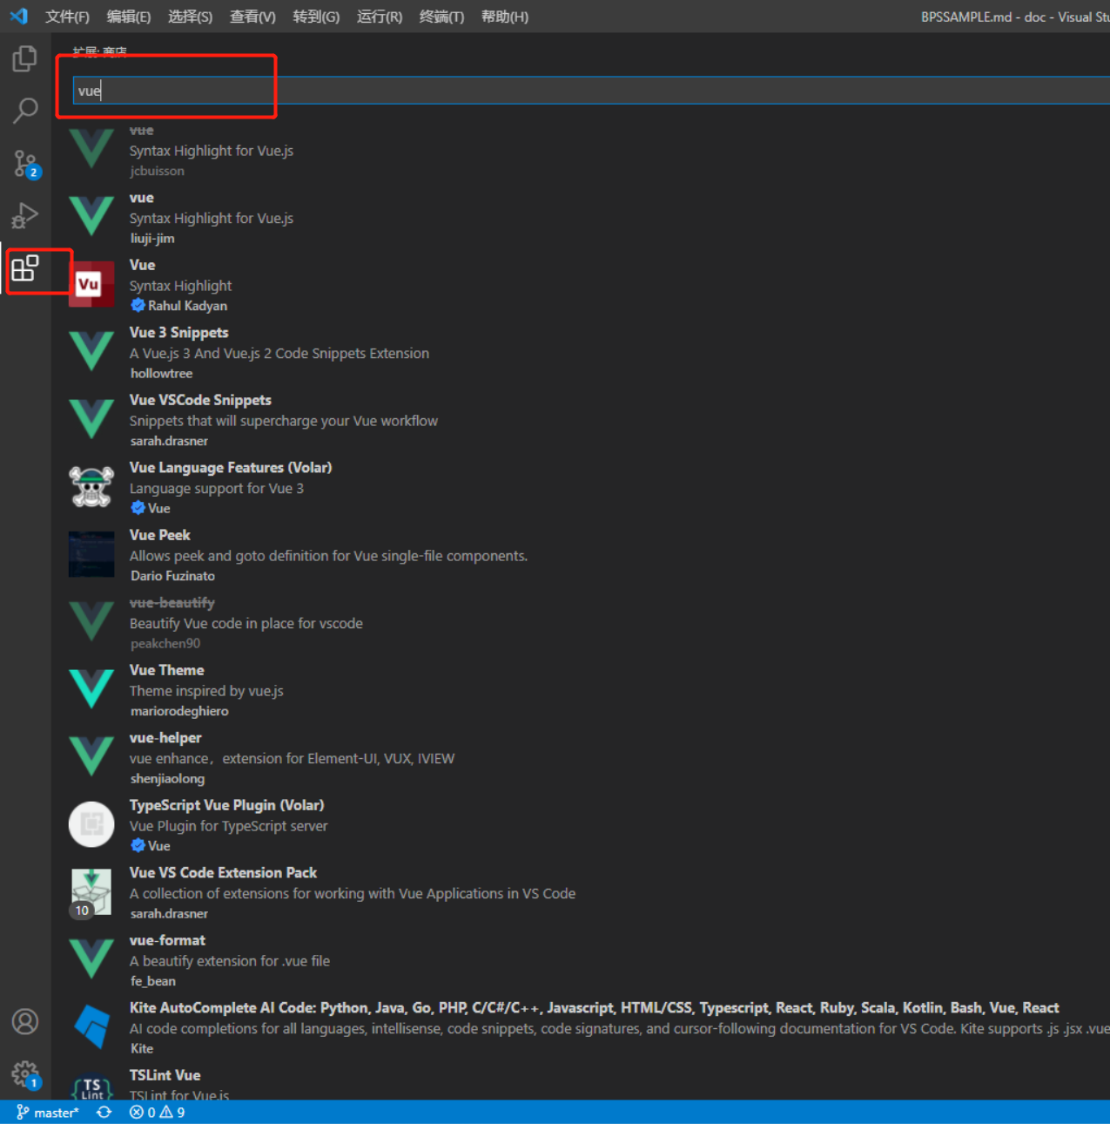Click the Accounts icon at bottom left
This screenshot has height=1124, width=1110.
(x=24, y=1021)
